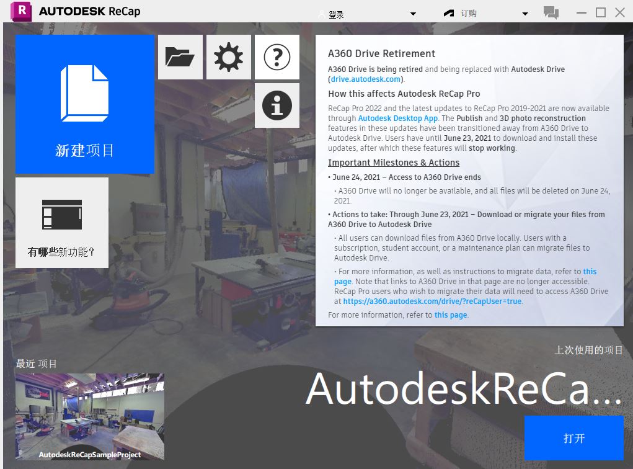This screenshot has height=469, width=633.
Task: Click the Autodesk Desktop App link
Action: pyautogui.click(x=397, y=118)
